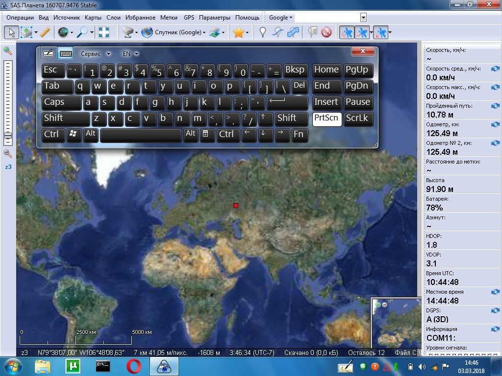502x376 pixels.
Task: Open EN language dropdown on keyboard
Action: point(130,54)
